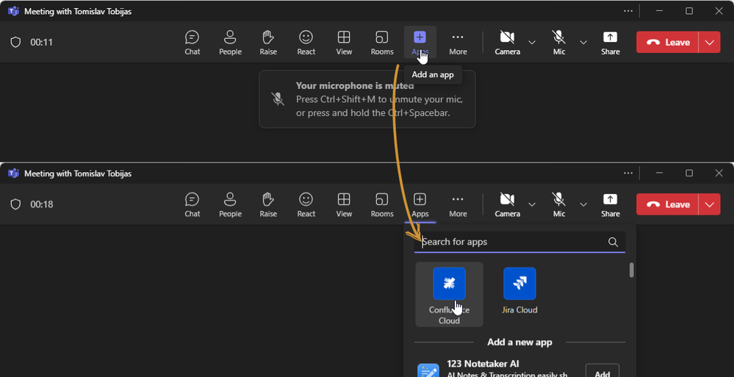Click the magnifier icon in app search

coord(613,242)
